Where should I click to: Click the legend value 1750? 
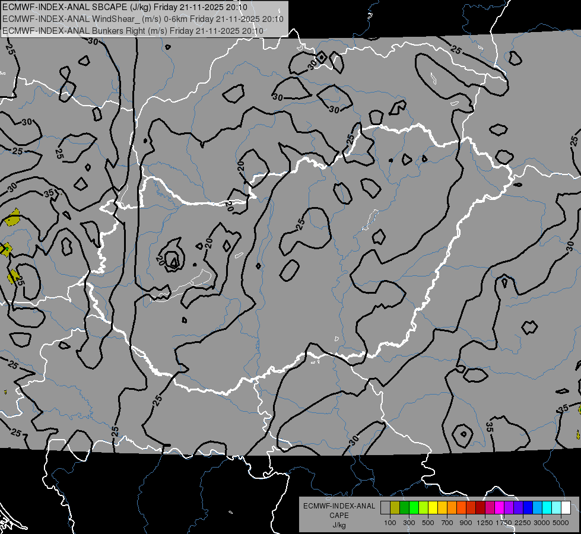504,523
